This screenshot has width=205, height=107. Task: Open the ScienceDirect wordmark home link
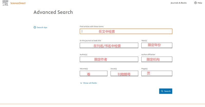pyautogui.click(x=17, y=3)
